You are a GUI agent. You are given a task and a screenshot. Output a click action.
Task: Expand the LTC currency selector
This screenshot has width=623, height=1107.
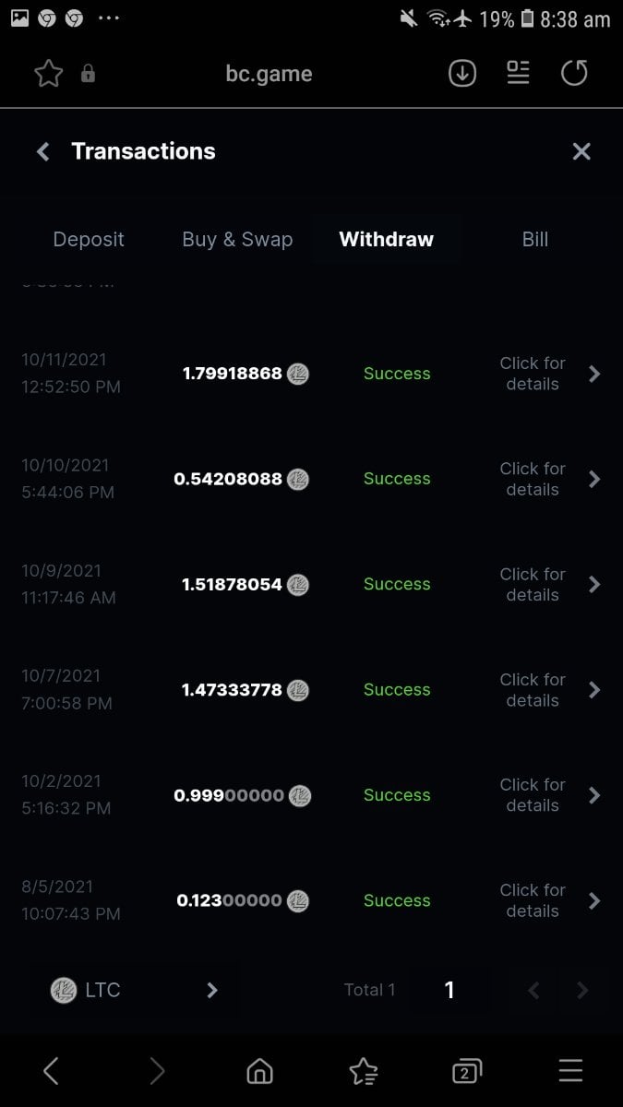tap(134, 990)
